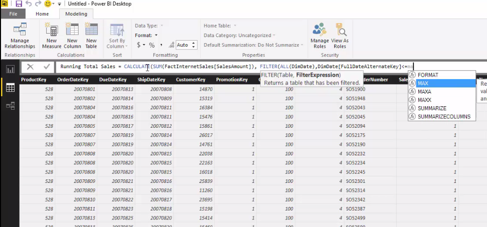This screenshot has height=227, width=487.
Task: Click CustomerKey cell 14870
Action: tap(205, 89)
